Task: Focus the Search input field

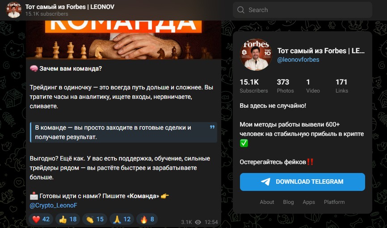Action: coord(303,10)
